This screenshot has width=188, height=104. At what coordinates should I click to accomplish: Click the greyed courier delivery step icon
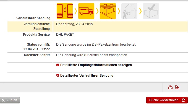pos(129,11)
